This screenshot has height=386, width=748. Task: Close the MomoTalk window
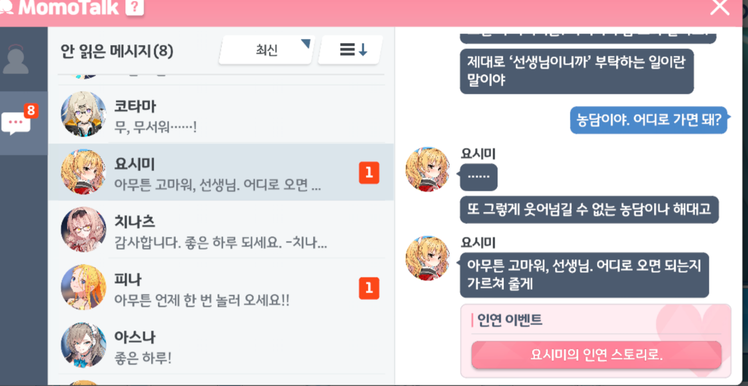coord(720,7)
